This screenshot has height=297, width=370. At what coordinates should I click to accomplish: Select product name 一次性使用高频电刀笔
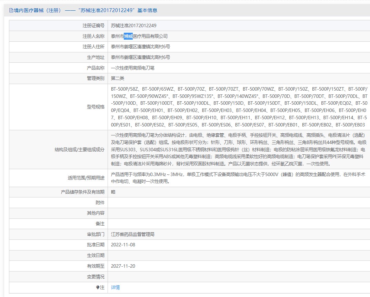point(133,68)
